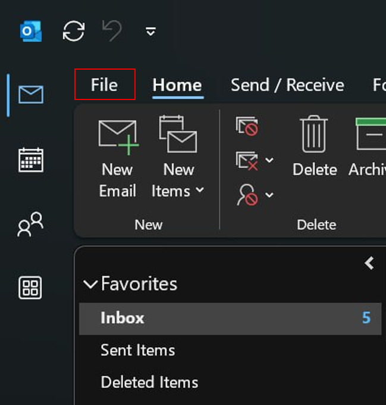Click the Ignore conversation icon
Screen dimensions: 386x405
point(247,126)
